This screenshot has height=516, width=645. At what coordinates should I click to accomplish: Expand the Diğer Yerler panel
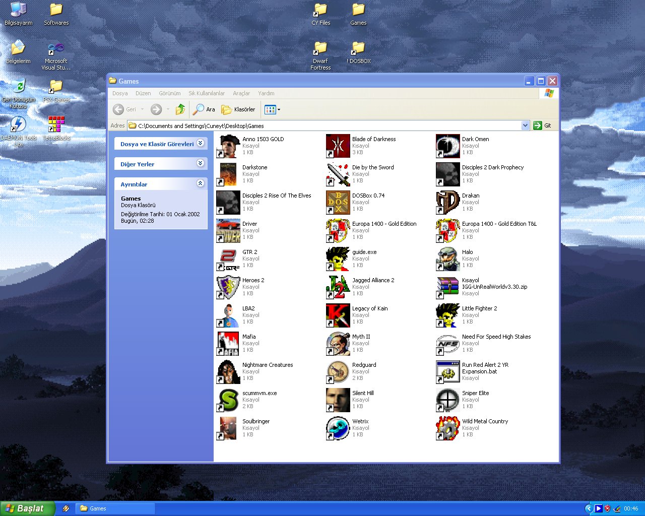click(201, 163)
